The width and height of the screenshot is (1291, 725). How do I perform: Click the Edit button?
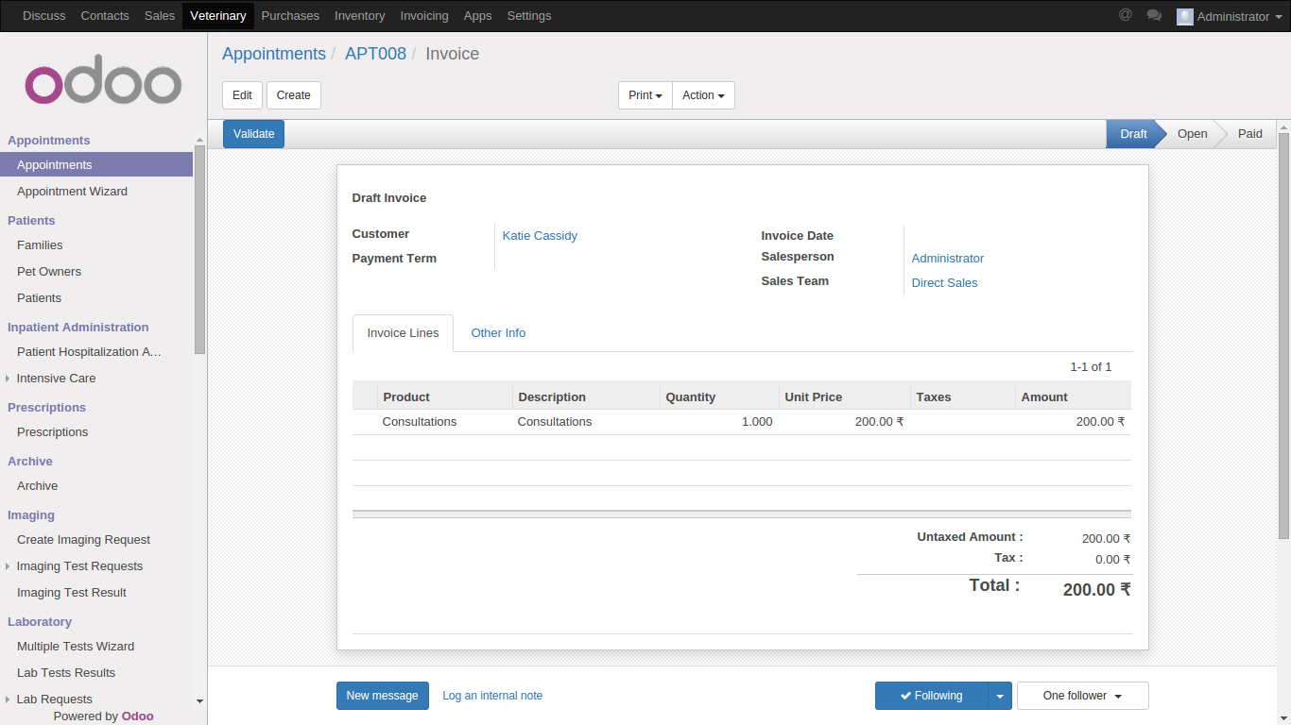242,95
